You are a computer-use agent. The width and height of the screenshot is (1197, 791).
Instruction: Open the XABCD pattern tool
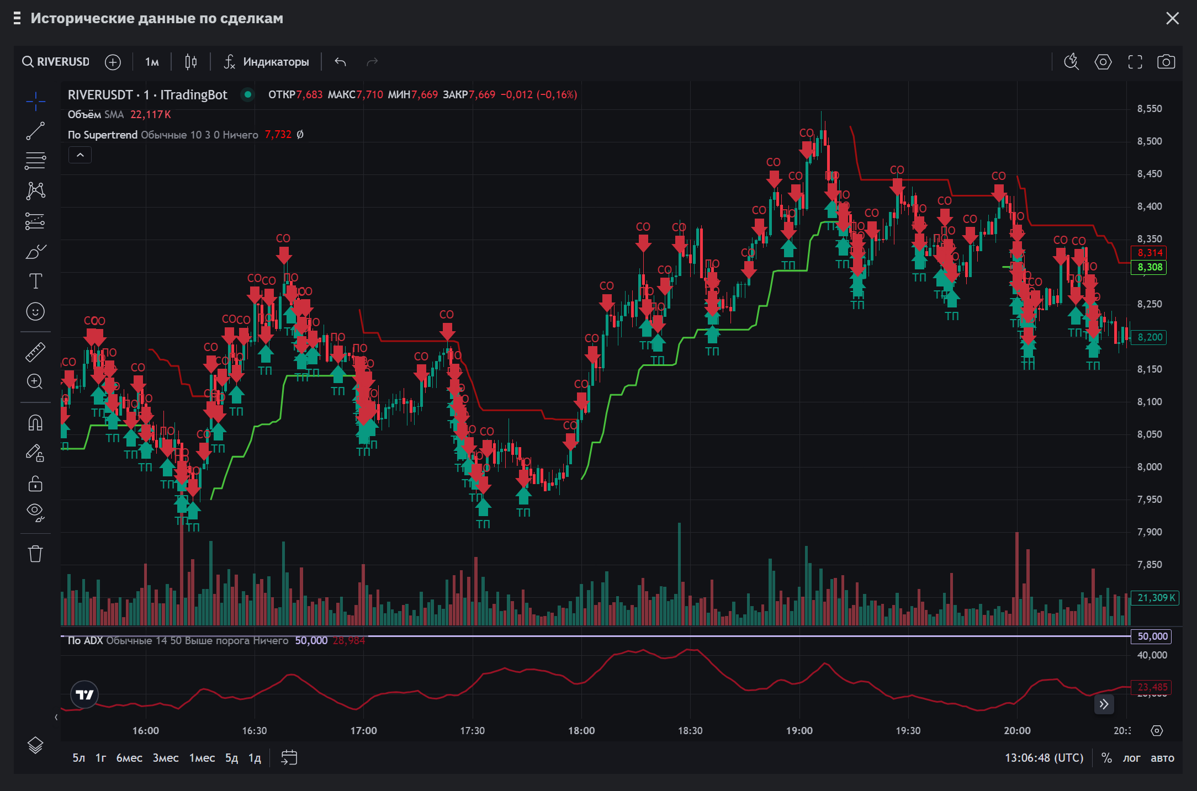35,190
